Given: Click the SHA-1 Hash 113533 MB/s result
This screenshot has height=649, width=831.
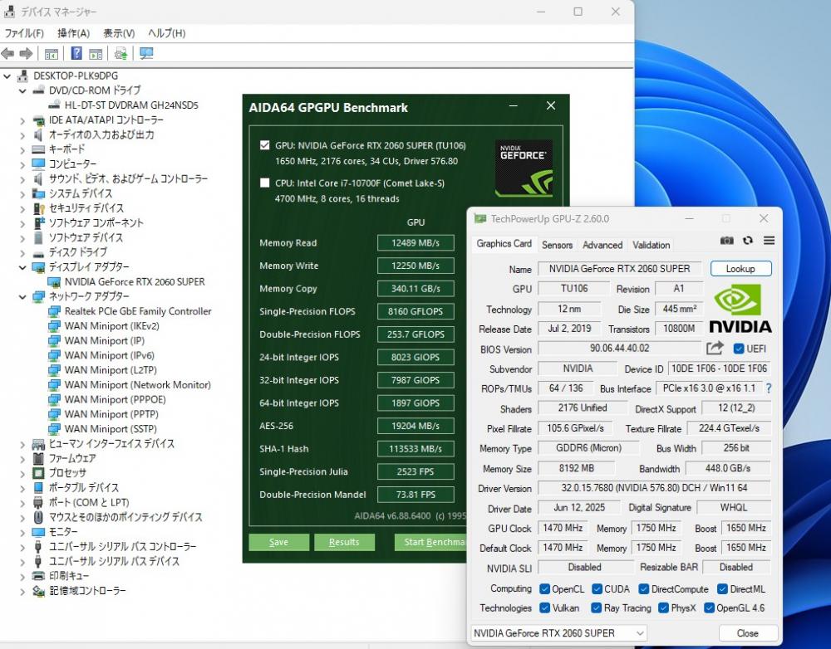Looking at the screenshot, I should (415, 449).
